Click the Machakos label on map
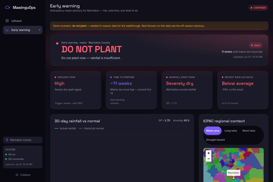This screenshot has height=182, width=273. [233, 173]
